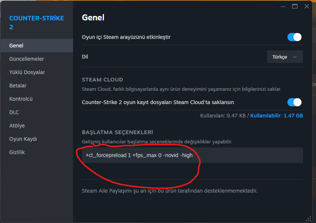Open the Türkçe language dropdown
The width and height of the screenshot is (316, 223).
click(284, 57)
